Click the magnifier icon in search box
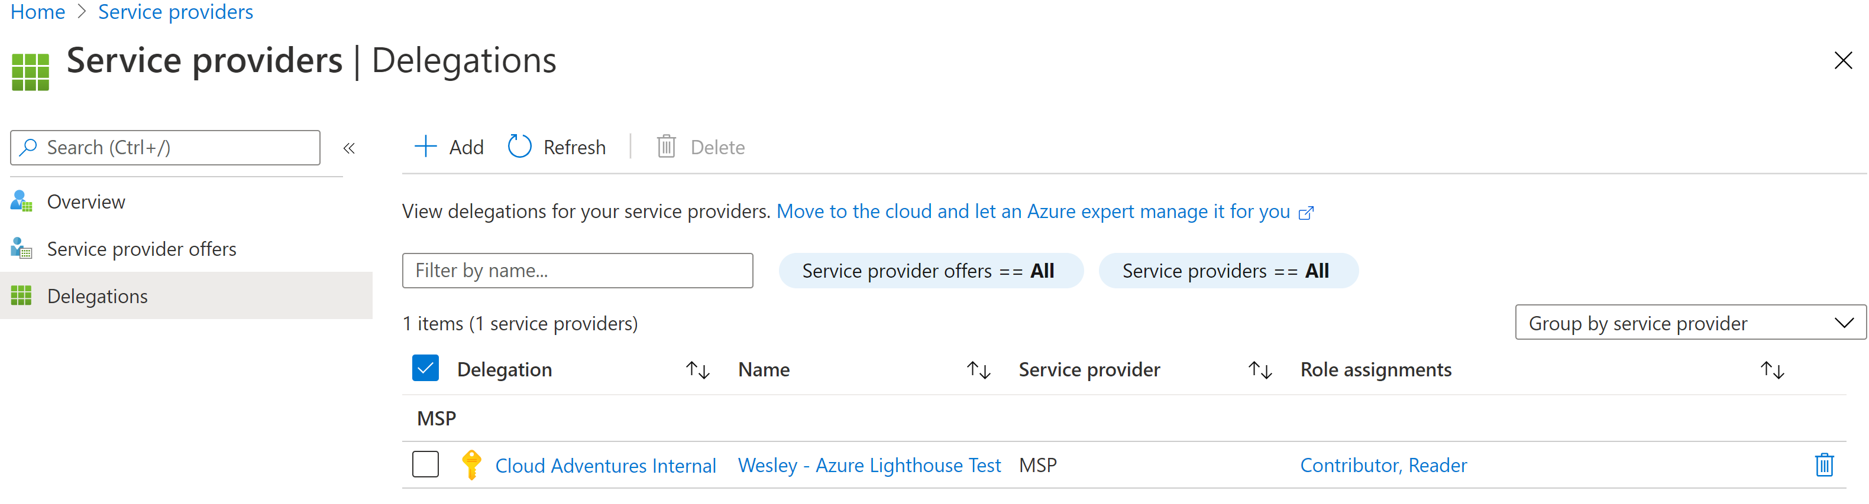This screenshot has height=504, width=1869. 29,147
